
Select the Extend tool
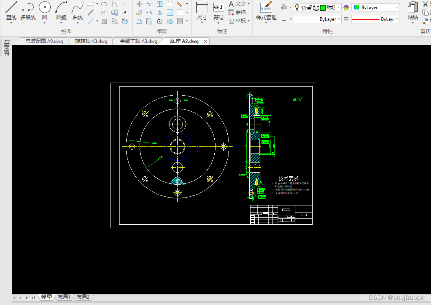point(149,13)
